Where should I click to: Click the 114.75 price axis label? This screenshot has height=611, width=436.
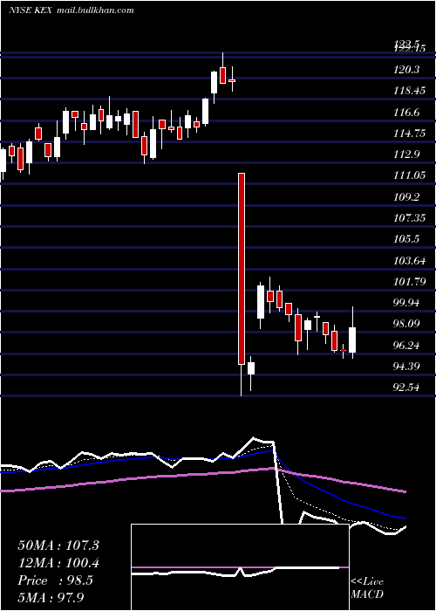410,134
